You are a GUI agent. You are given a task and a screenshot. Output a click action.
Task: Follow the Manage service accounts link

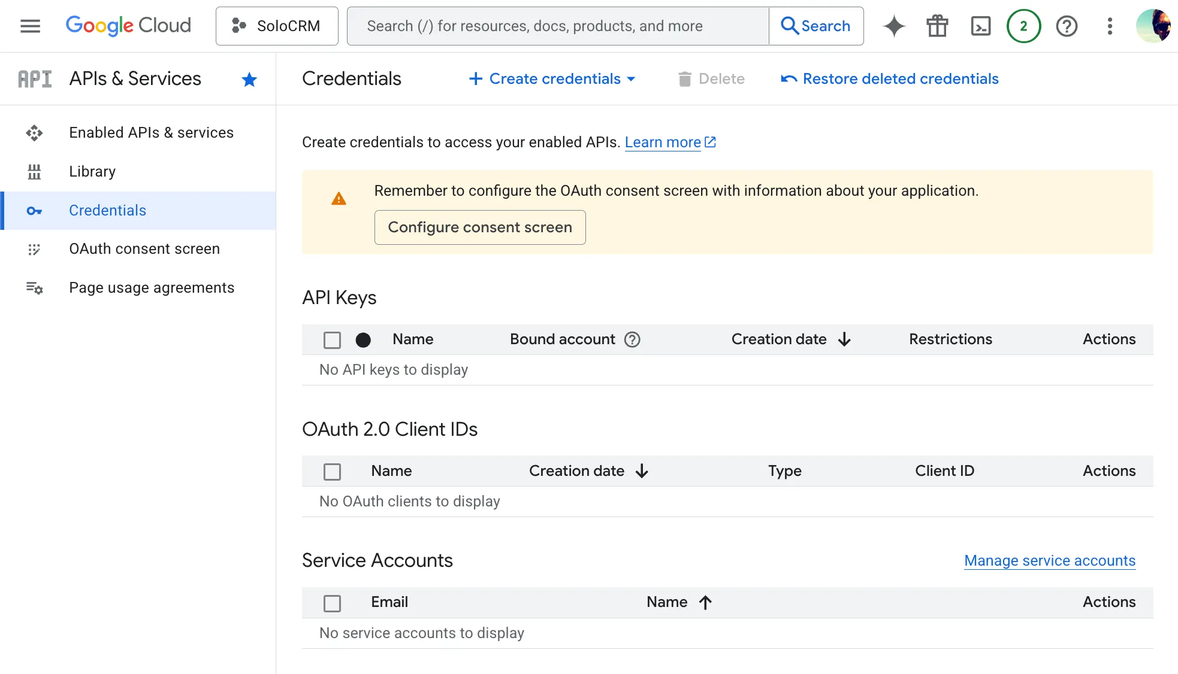point(1049,560)
